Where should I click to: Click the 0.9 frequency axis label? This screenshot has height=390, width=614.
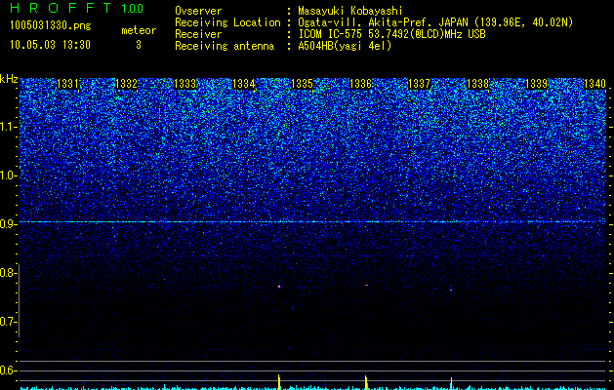click(6, 224)
